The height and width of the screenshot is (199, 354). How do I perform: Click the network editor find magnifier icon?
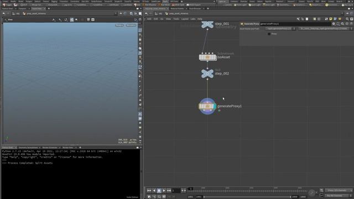click(347, 19)
